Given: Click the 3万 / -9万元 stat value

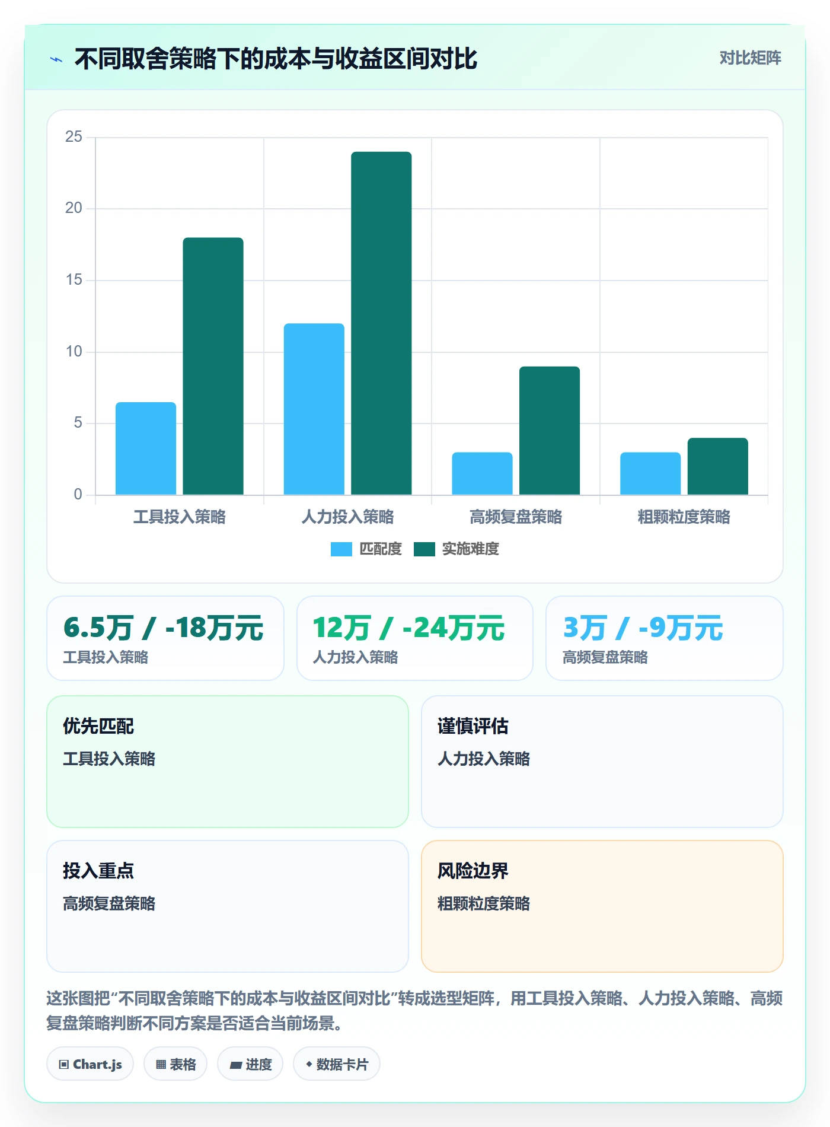Looking at the screenshot, I should click(x=643, y=628).
